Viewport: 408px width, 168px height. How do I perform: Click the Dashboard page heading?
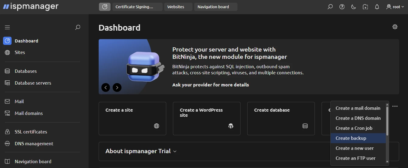click(x=119, y=28)
